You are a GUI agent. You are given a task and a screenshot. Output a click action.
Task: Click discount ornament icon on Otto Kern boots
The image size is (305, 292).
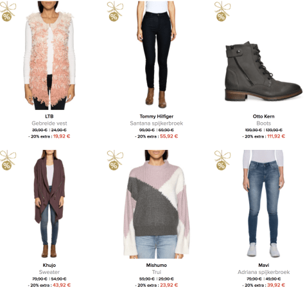tap(222, 12)
